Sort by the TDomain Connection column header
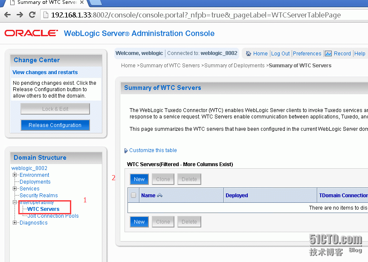 (343, 195)
